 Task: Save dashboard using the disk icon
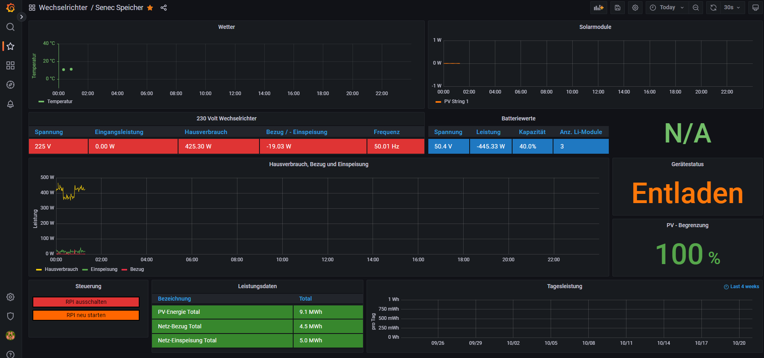coord(618,8)
